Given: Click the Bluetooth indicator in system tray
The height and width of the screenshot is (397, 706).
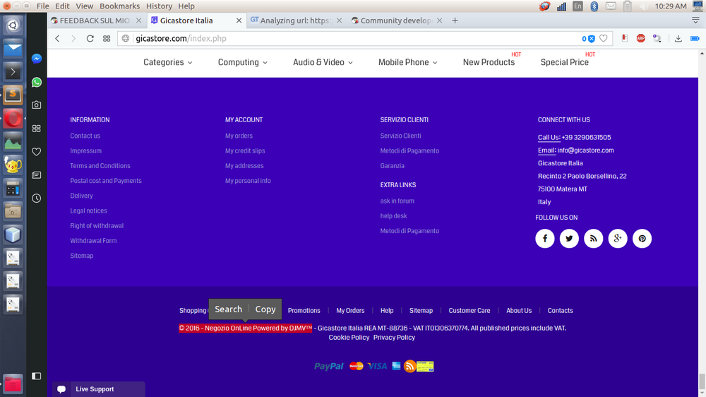Looking at the screenshot, I should pyautogui.click(x=594, y=6).
